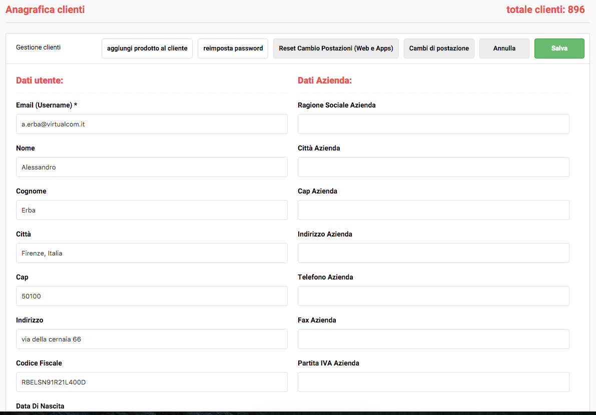Select the Codice Fiscale input field
This screenshot has width=596, height=415.
coord(152,382)
